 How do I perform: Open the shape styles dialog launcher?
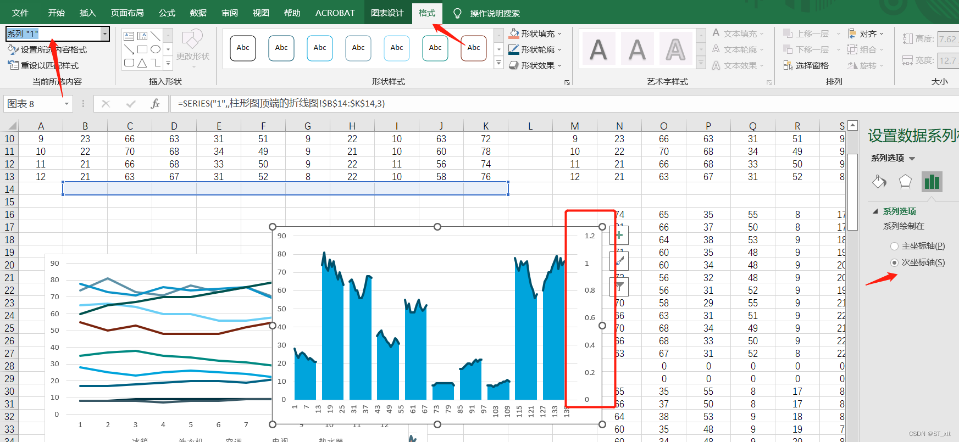(567, 82)
